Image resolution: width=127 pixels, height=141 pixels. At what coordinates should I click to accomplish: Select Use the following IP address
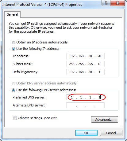13,49
